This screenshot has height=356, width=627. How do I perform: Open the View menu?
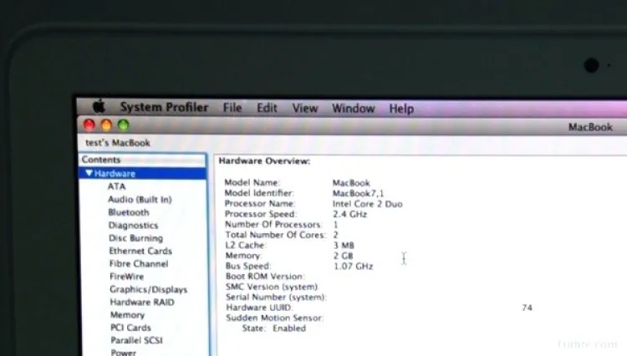[304, 108]
